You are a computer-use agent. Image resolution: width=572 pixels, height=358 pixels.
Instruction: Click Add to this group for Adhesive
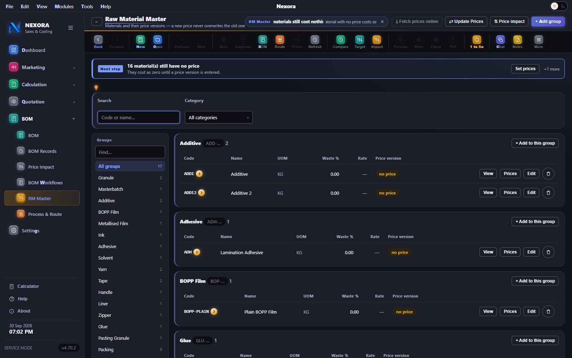[535, 222]
